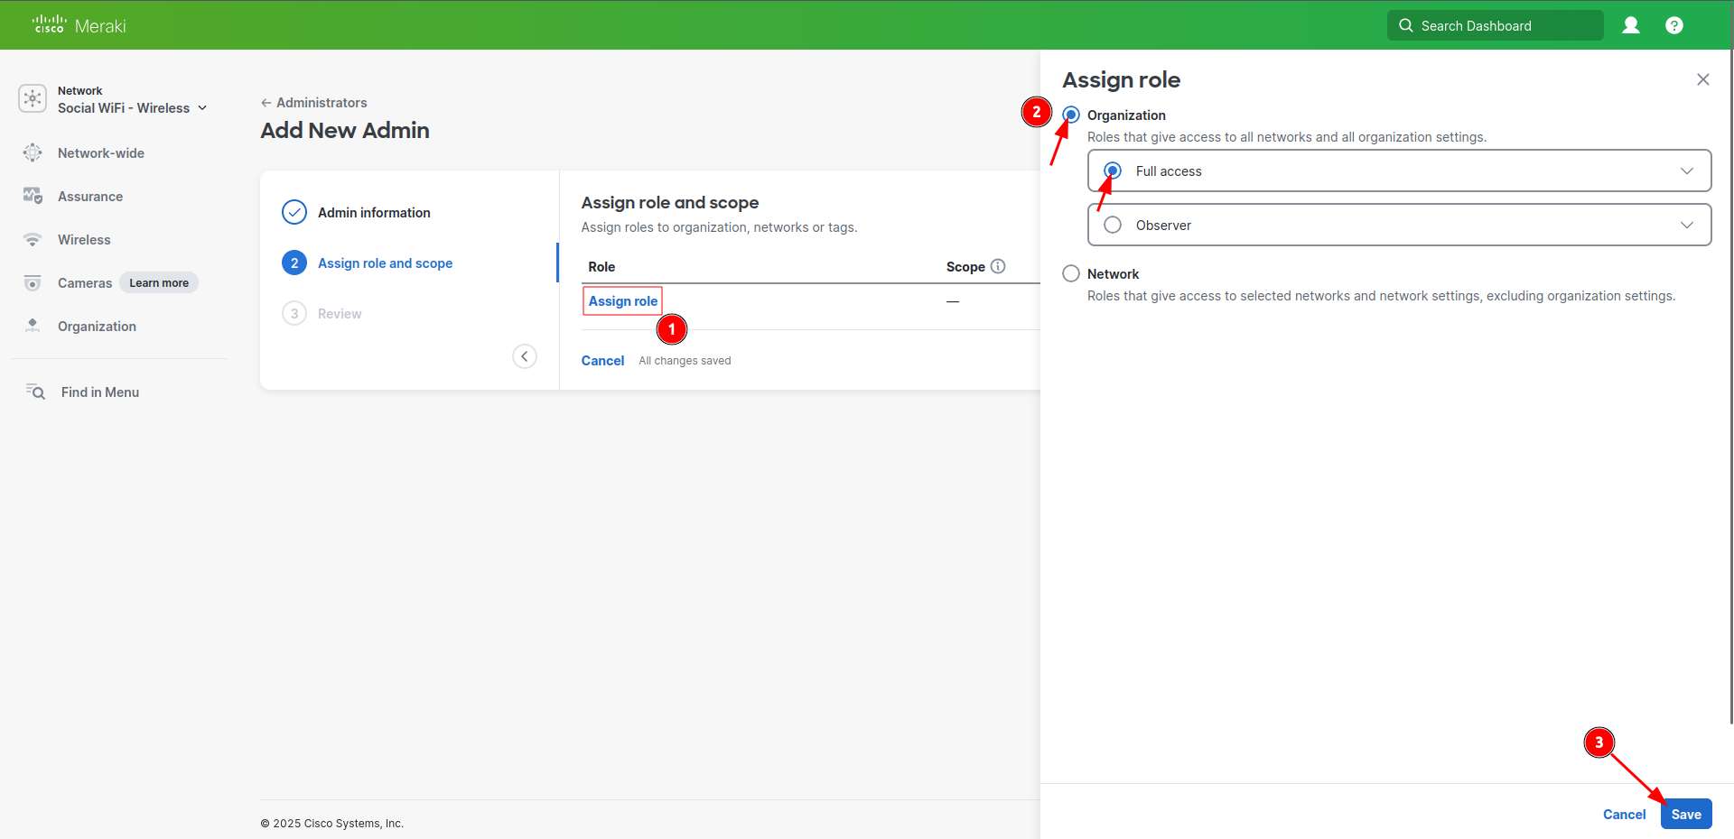
Task: Click the user account profile icon
Action: click(1630, 25)
